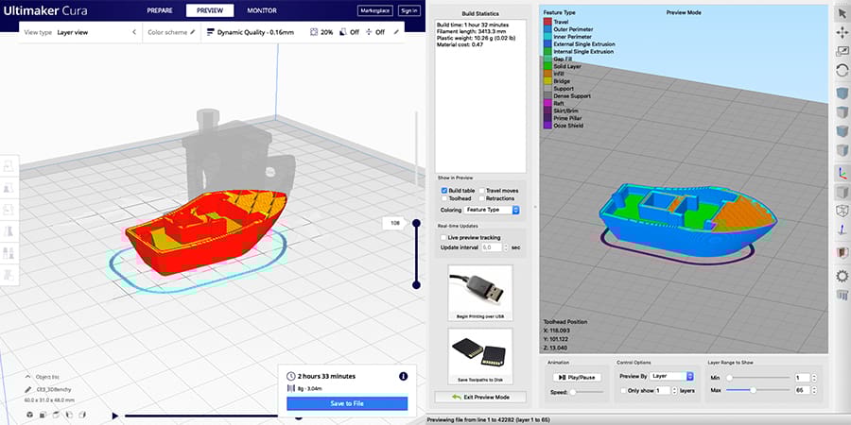Click the Max layer slider handle
851x425 pixels.
[754, 390]
